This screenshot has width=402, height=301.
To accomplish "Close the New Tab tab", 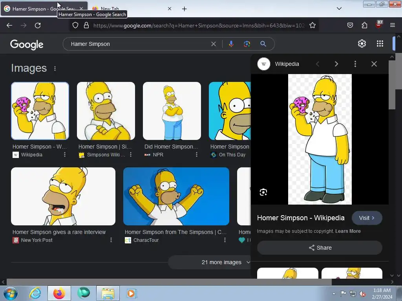I will [170, 9].
